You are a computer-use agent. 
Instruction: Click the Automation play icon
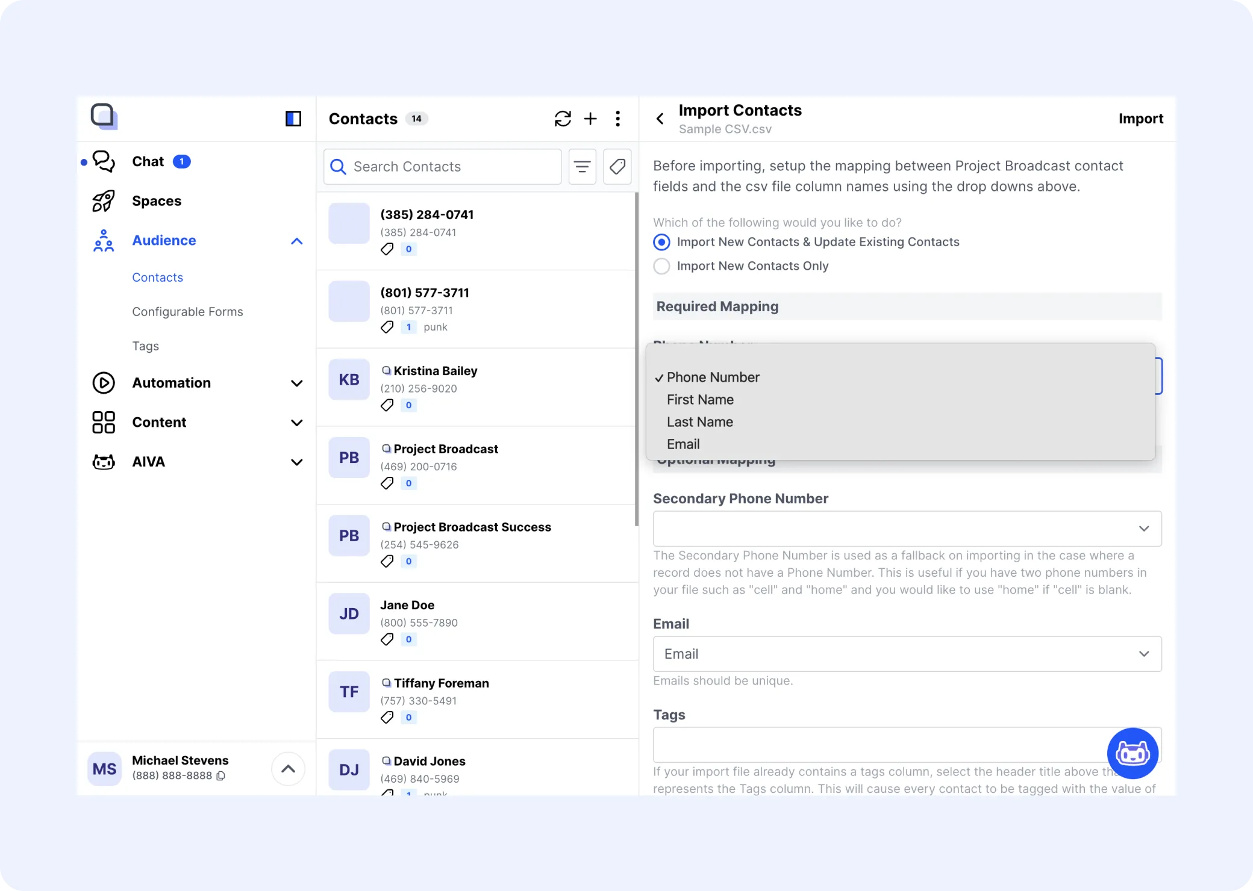104,383
